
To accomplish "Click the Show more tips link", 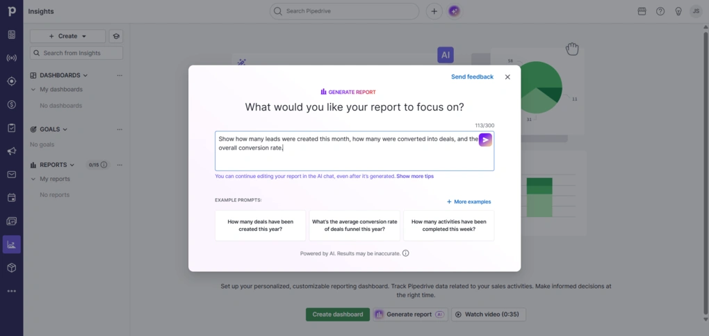I will [x=415, y=176].
